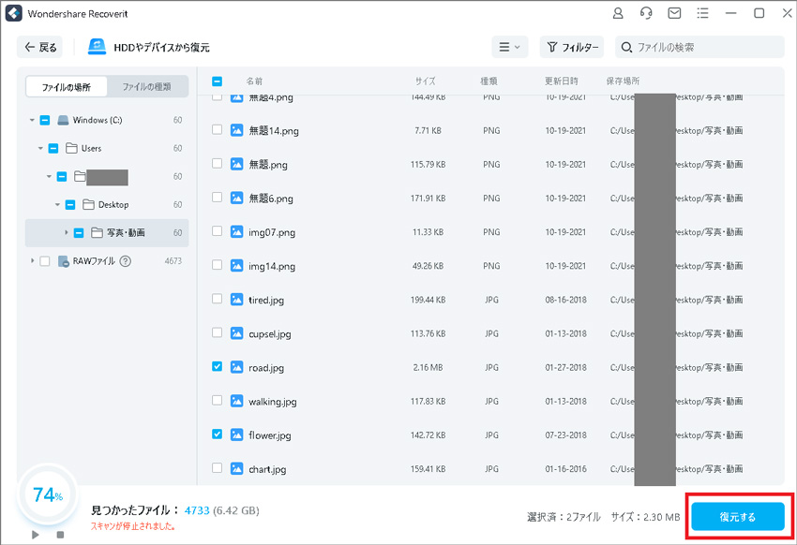Click the 保存場所 column header
Image resolution: width=797 pixels, height=545 pixels.
pyautogui.click(x=623, y=81)
